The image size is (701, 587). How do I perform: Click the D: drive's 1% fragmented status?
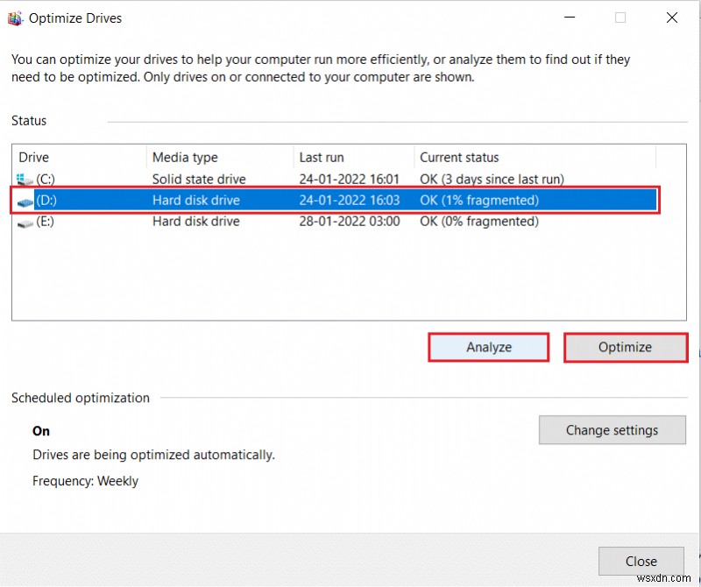pos(479,201)
